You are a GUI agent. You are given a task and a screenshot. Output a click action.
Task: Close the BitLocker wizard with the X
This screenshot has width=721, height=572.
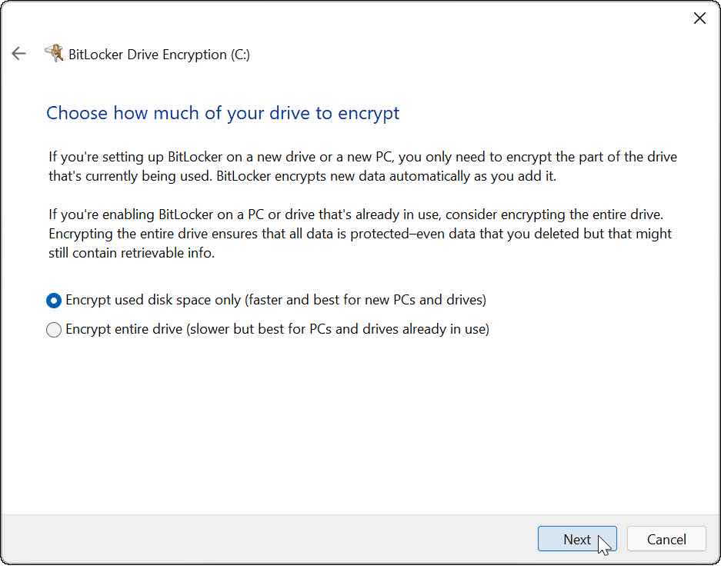(x=699, y=18)
